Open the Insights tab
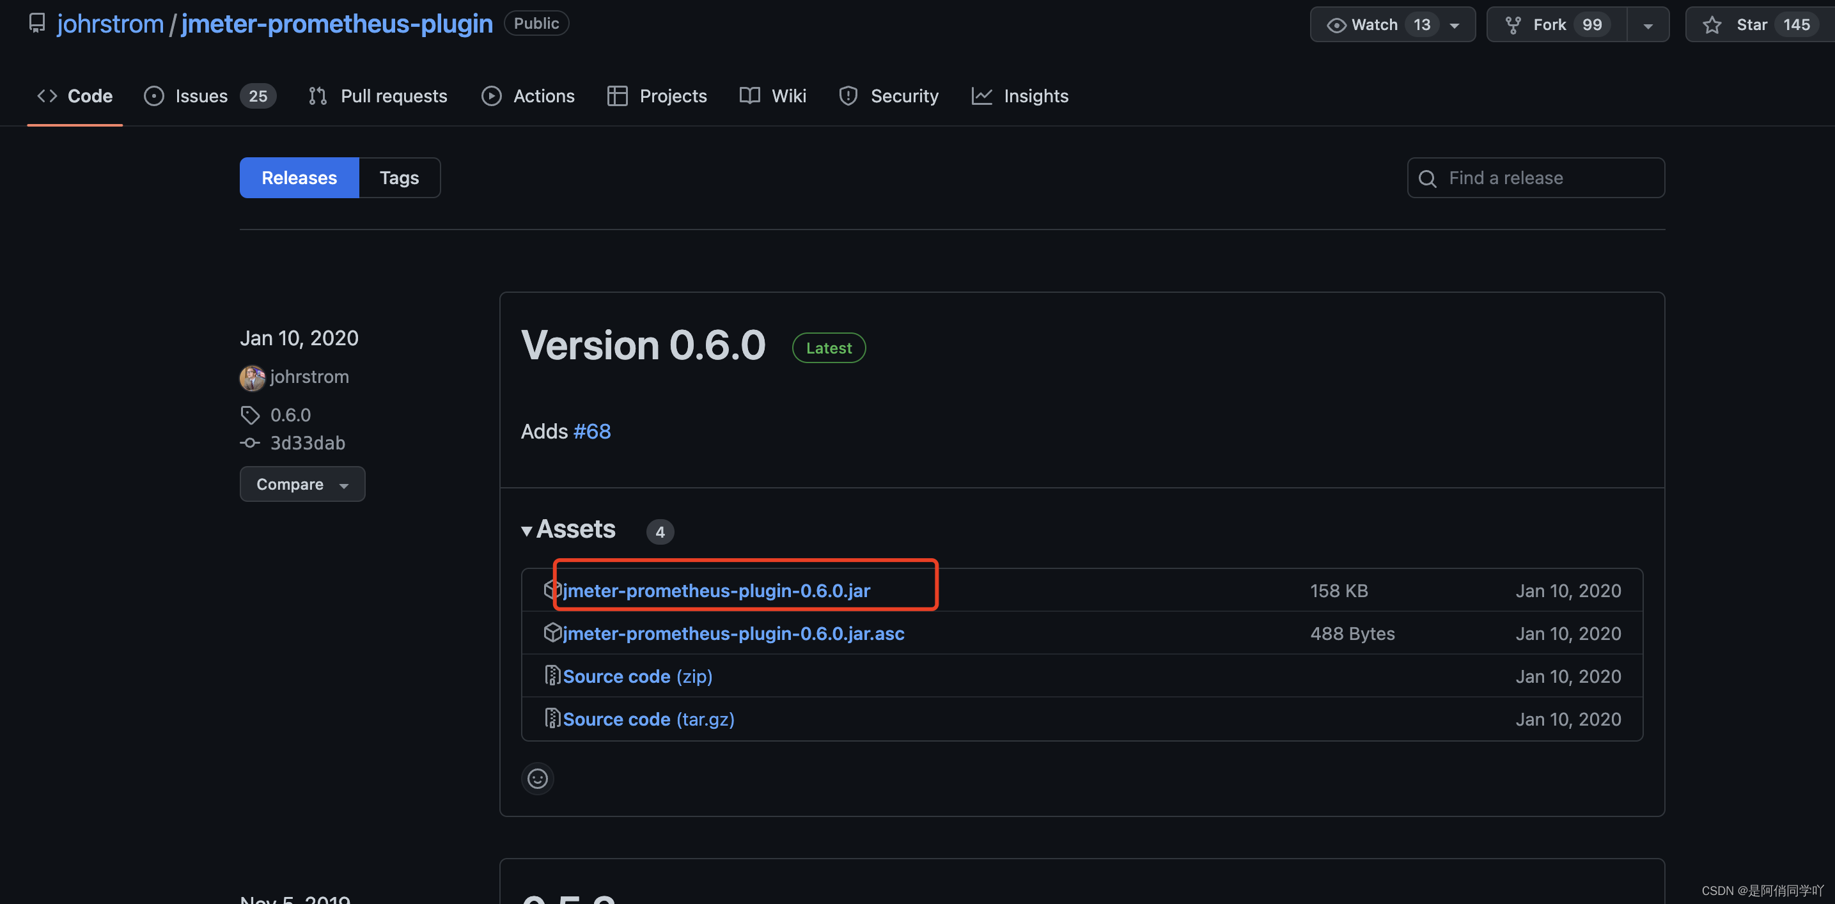Image resolution: width=1835 pixels, height=904 pixels. click(x=1020, y=95)
